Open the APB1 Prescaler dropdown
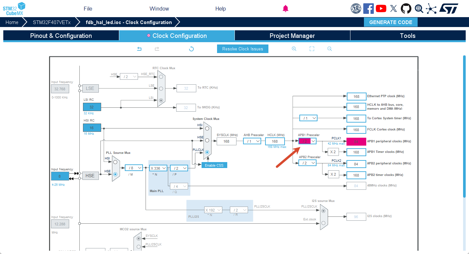469x254 pixels. pos(308,141)
